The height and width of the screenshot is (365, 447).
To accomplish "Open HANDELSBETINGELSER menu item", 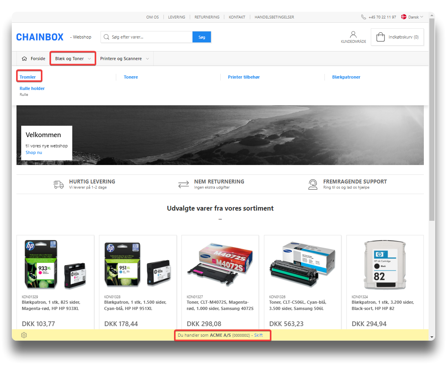I will coord(274,17).
